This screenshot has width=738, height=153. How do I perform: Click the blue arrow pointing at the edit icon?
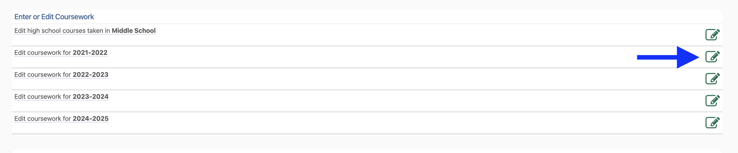click(x=685, y=57)
